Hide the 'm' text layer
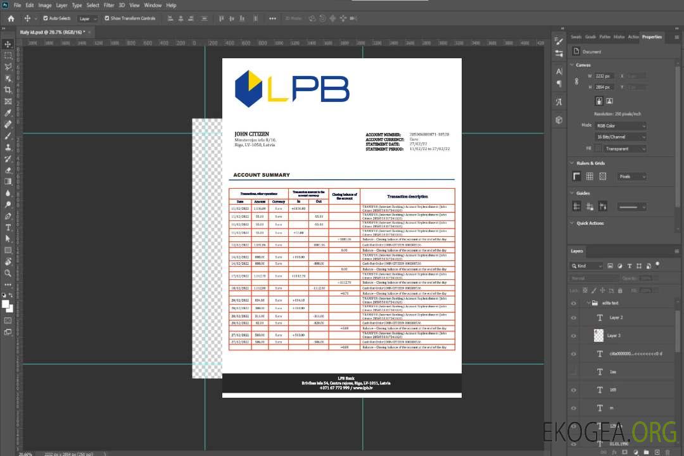684x456 pixels. click(574, 408)
